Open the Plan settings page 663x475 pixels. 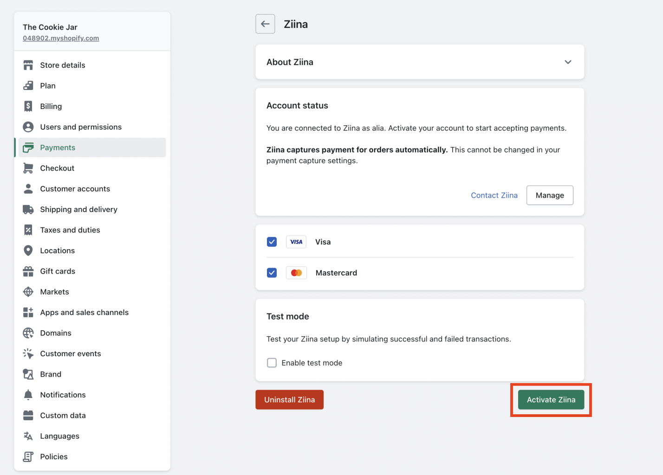click(x=92, y=86)
